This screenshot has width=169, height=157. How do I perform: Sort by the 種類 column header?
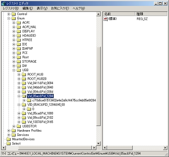[x=151, y=14]
